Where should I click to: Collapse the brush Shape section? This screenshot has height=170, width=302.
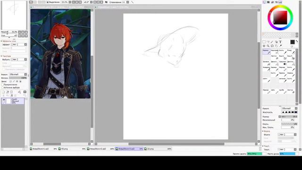(x=263, y=131)
